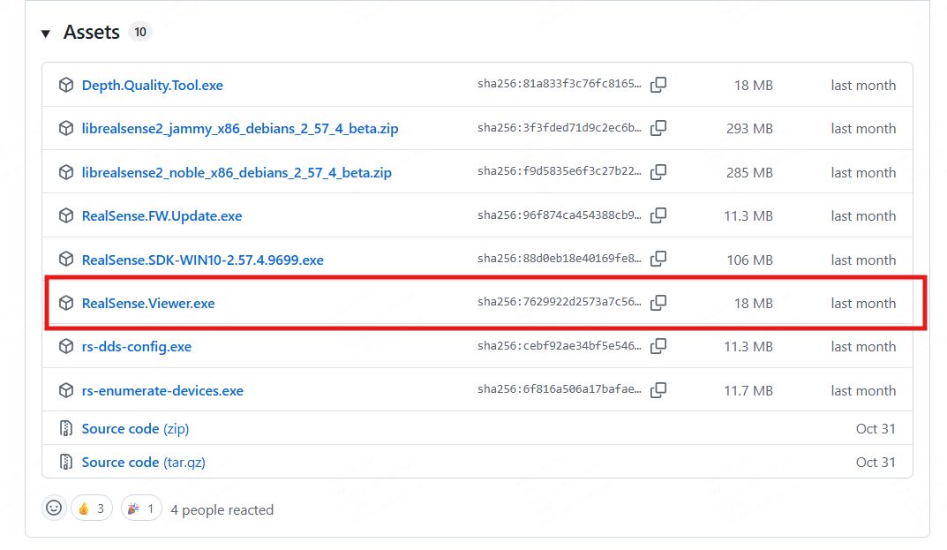Click the Assets count badge 10
Image resolution: width=947 pixels, height=550 pixels.
point(140,32)
